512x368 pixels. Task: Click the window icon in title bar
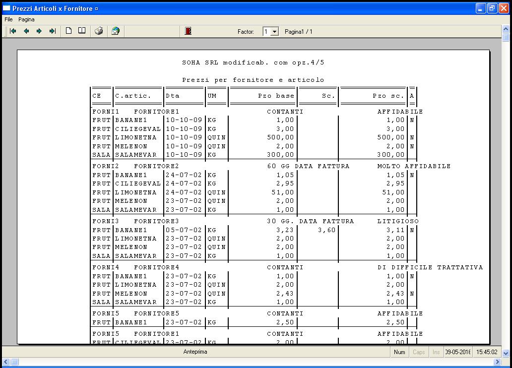pos(6,8)
